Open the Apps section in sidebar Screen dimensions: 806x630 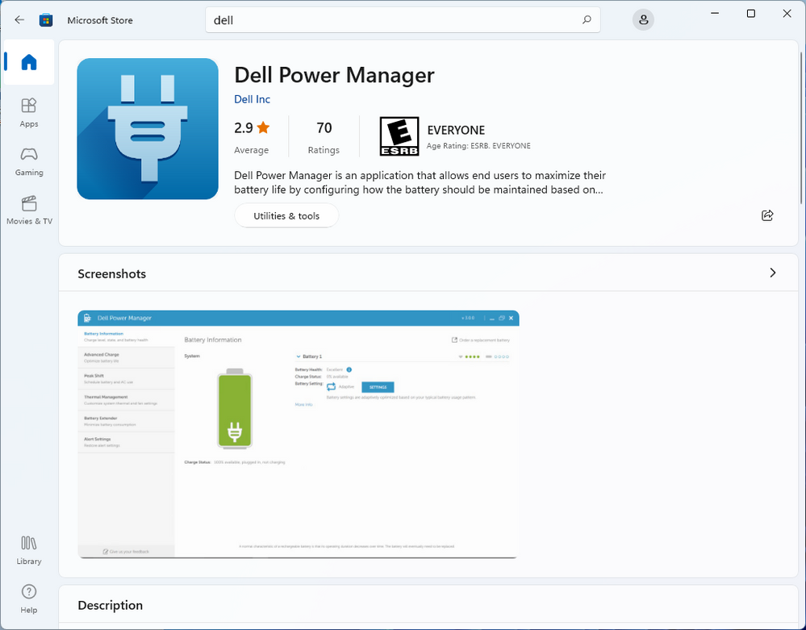(x=29, y=113)
